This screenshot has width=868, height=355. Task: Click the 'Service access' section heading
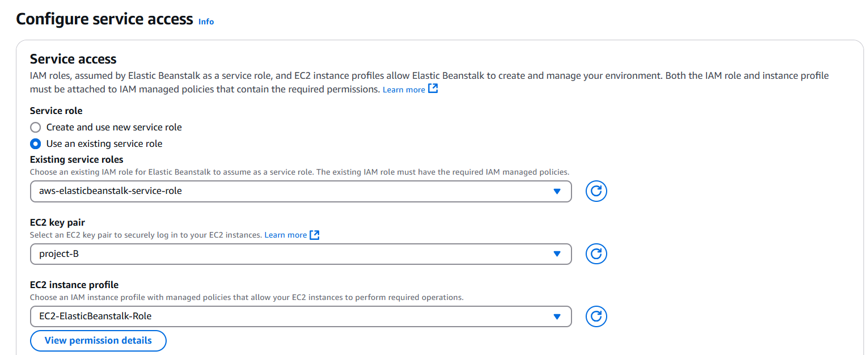[73, 59]
